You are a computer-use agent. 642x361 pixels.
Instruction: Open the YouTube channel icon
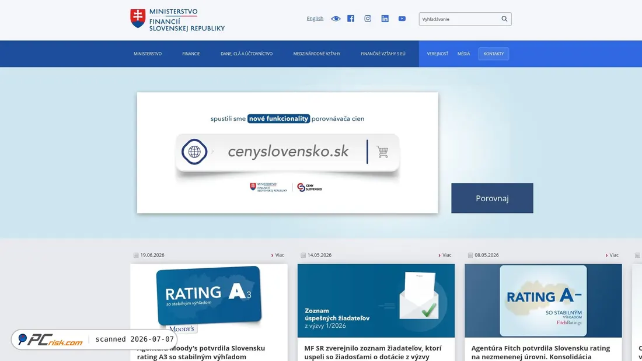coord(402,19)
